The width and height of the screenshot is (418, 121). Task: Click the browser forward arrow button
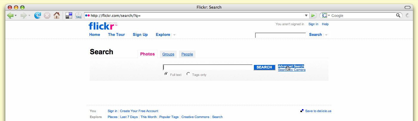pos(24,15)
